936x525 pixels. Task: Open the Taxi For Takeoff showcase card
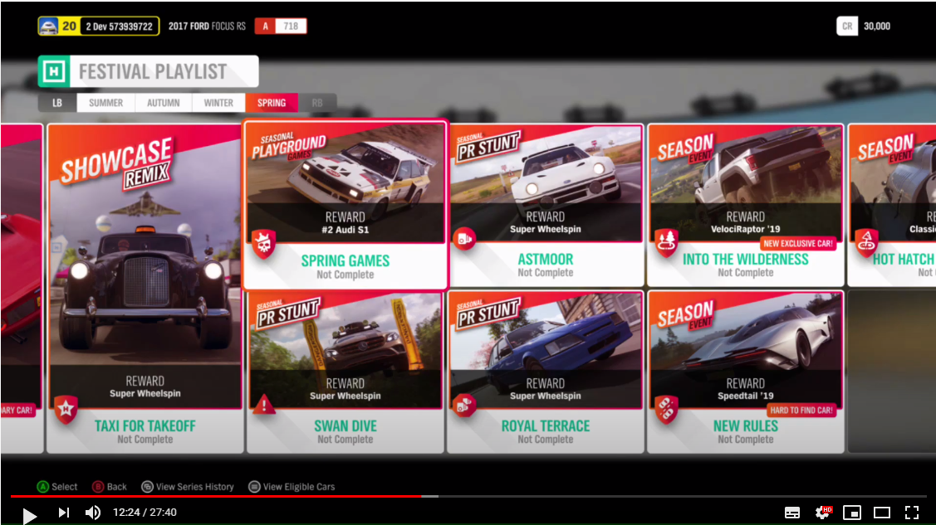pyautogui.click(x=145, y=289)
